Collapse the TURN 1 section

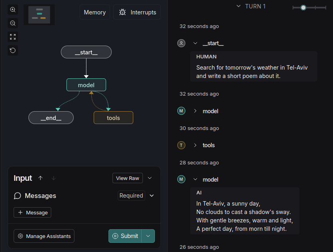click(x=239, y=6)
